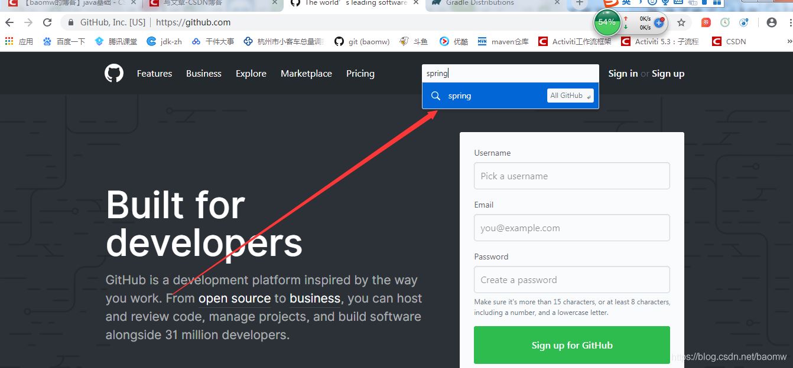Screen dimensions: 793x368
Task: Click the browser forward arrow
Action: click(28, 22)
